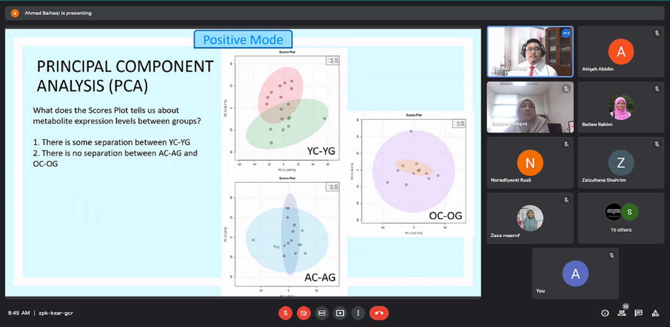Show the participants list icon
Image resolution: width=670 pixels, height=327 pixels.
point(621,313)
